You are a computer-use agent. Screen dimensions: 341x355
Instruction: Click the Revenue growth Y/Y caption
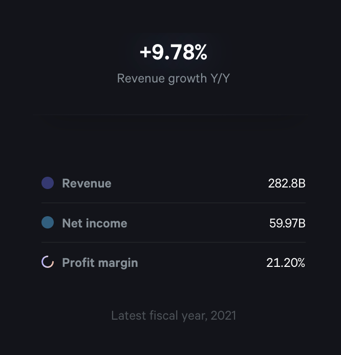coord(174,78)
